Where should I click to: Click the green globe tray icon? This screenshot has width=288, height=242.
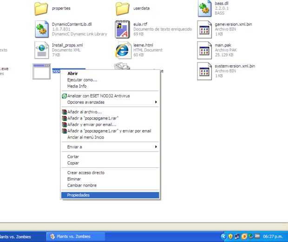click(251, 236)
